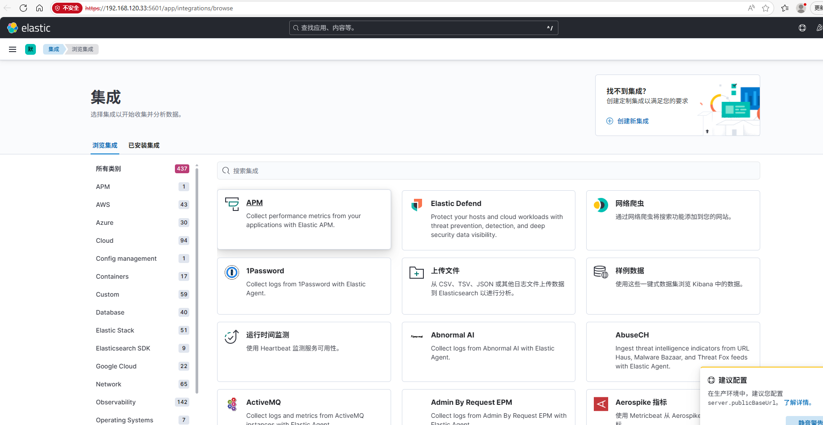This screenshot has height=425, width=823.
Task: Click the browser favorites star
Action: point(766,8)
